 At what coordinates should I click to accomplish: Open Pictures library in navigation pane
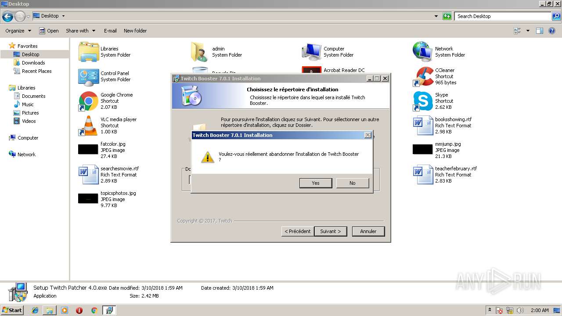click(x=30, y=113)
